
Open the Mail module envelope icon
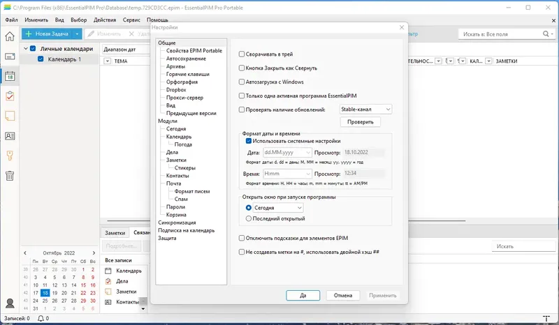(10, 56)
